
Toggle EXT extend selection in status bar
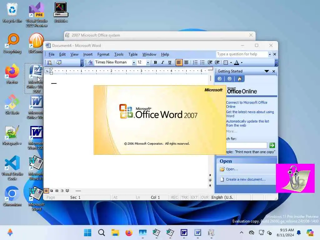tap(194, 197)
